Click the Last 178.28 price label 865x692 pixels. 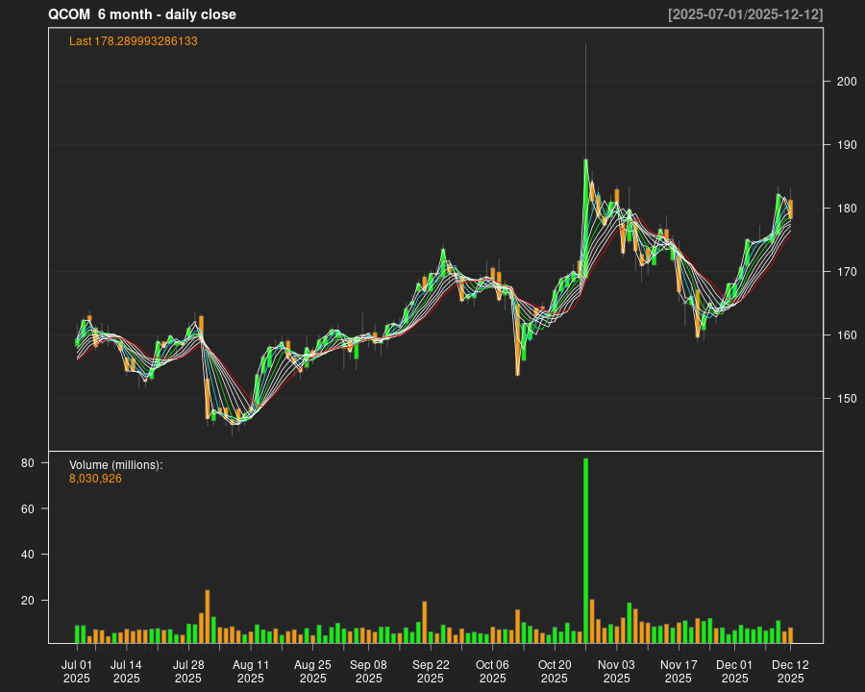134,41
